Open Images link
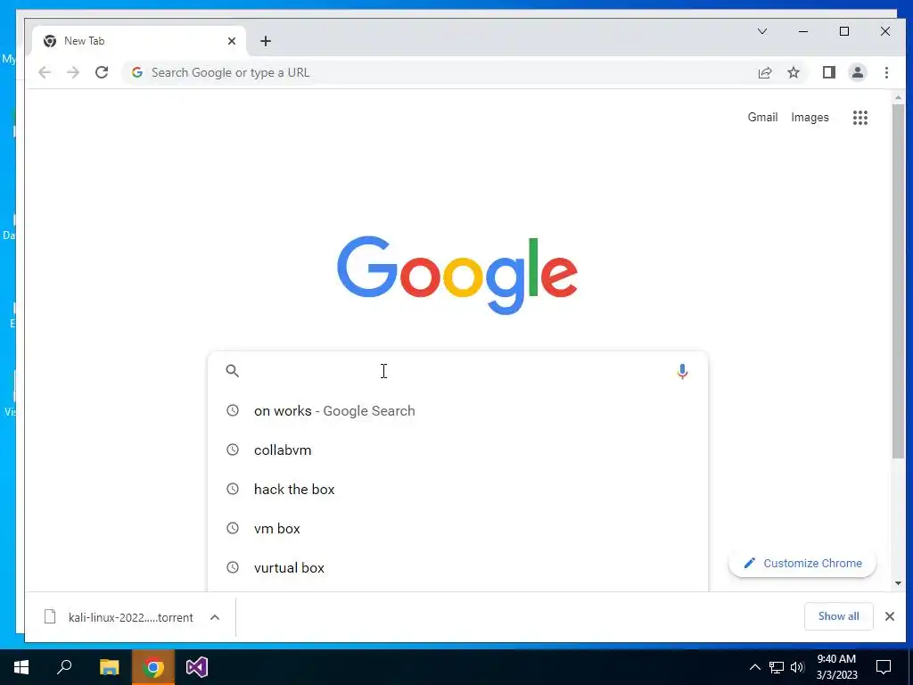Screen dimensions: 913x685 810,117
